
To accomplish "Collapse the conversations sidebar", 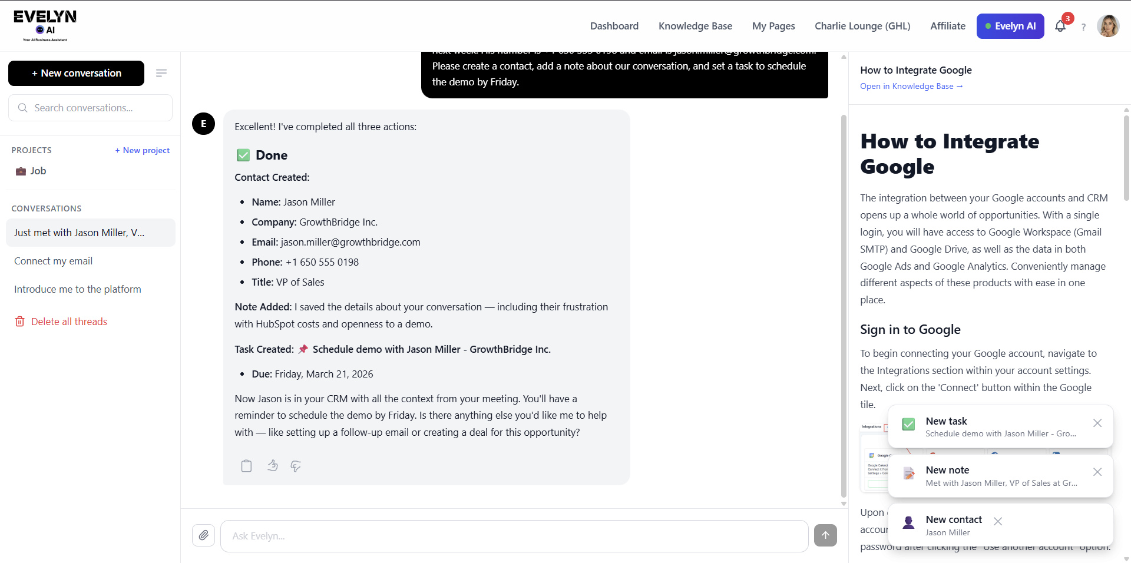I will [161, 73].
